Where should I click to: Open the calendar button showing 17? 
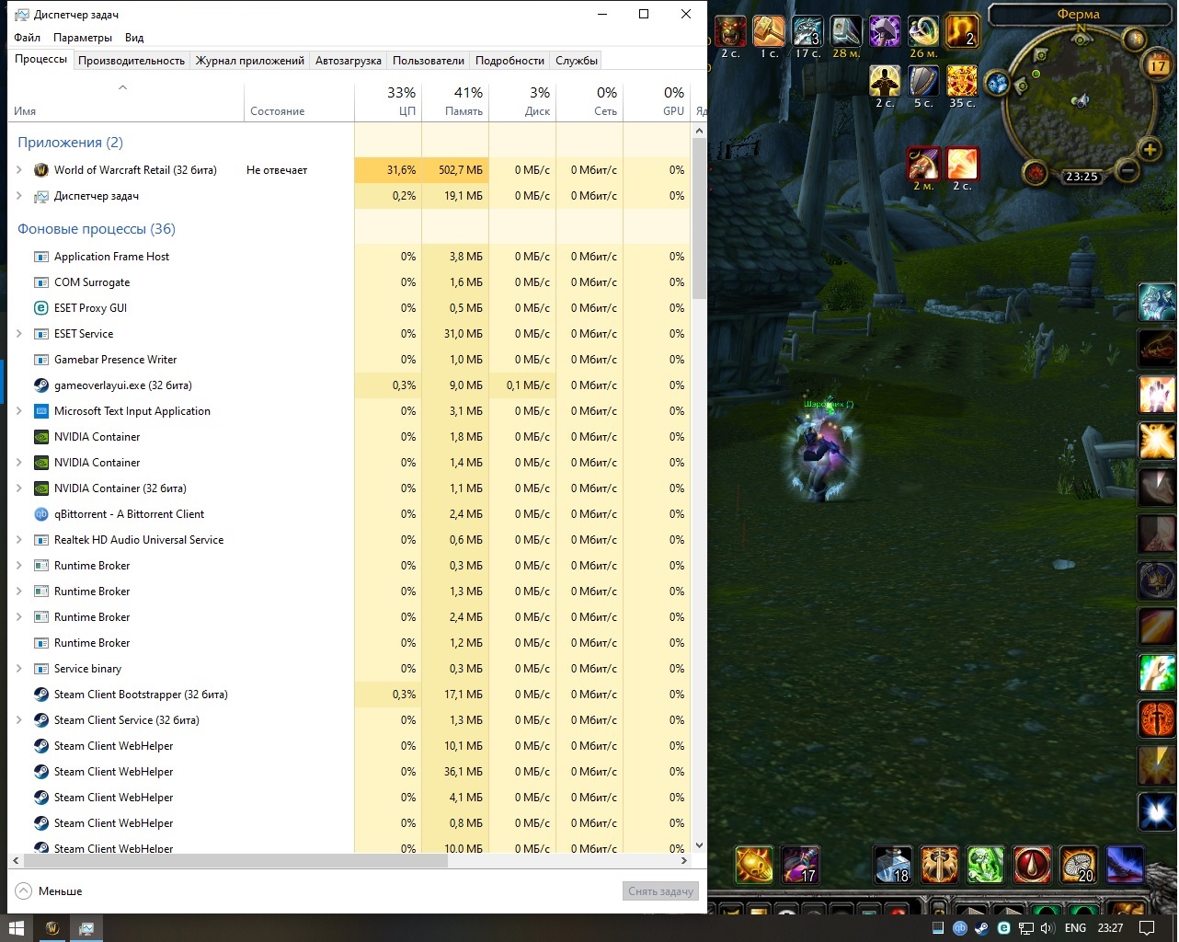pos(1157,64)
